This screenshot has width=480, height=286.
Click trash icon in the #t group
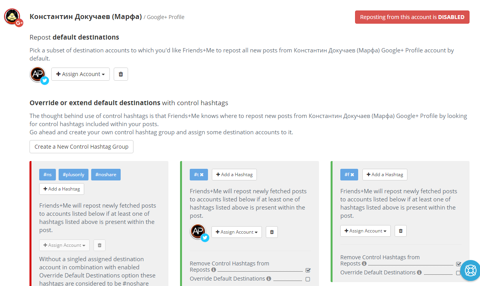pos(272,232)
